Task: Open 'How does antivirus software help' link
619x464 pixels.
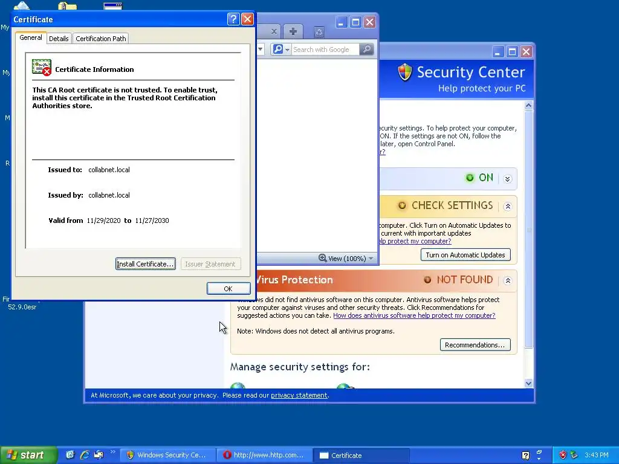Action: tap(414, 315)
